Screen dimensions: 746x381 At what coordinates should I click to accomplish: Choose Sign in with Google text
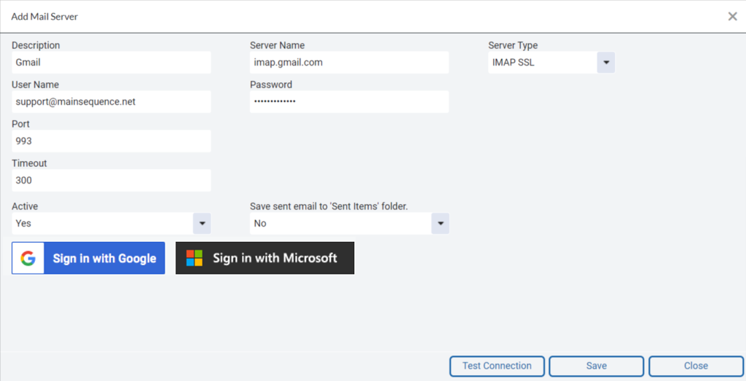(104, 259)
